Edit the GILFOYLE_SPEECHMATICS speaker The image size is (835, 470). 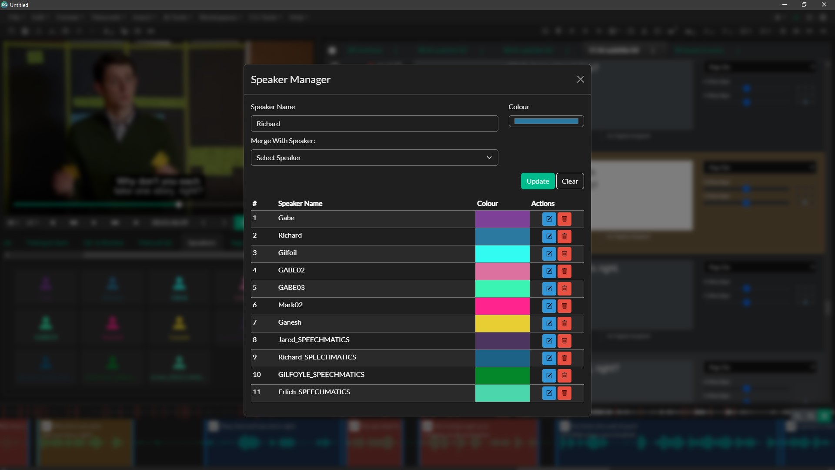pyautogui.click(x=549, y=376)
